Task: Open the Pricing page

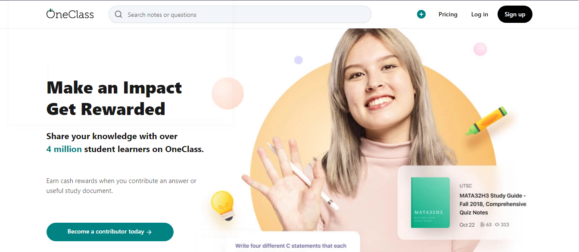Action: [448, 14]
